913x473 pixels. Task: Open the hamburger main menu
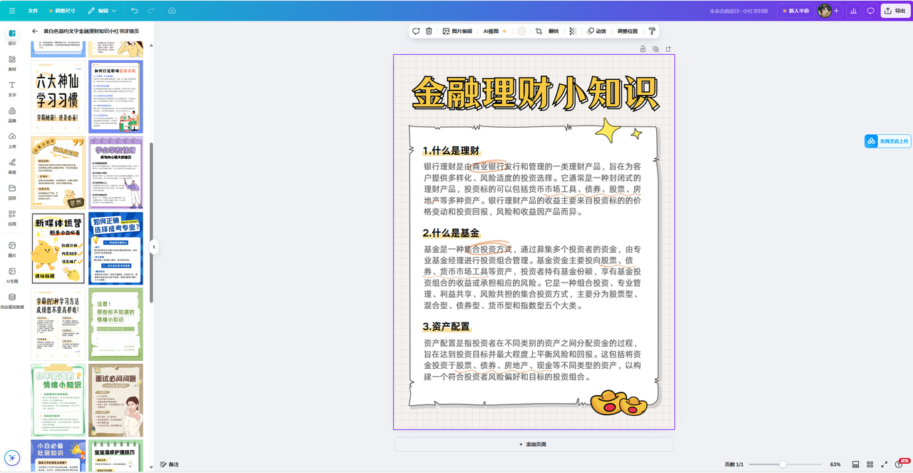click(12, 11)
